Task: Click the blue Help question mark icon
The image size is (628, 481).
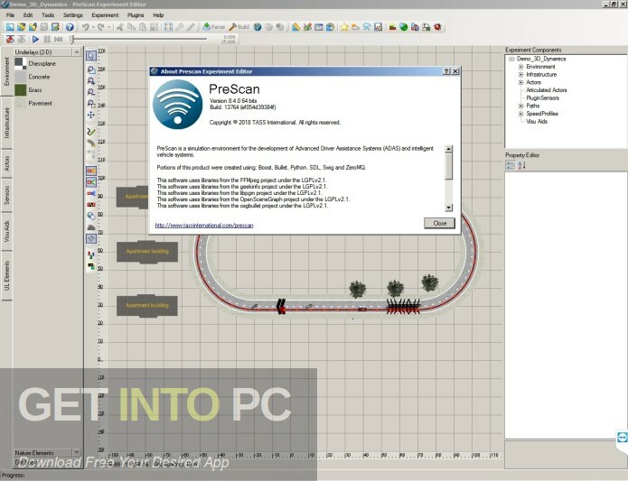Action: pyautogui.click(x=70, y=27)
